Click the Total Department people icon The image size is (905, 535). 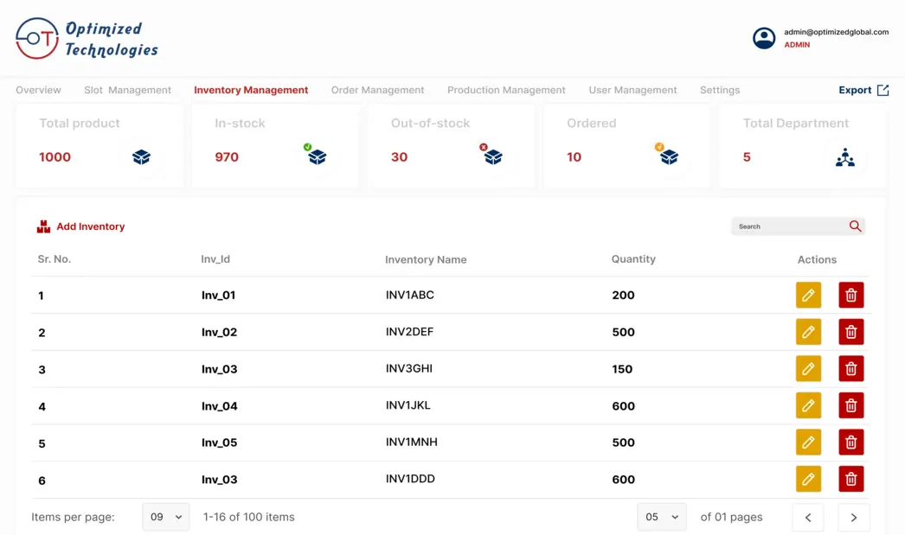click(845, 158)
